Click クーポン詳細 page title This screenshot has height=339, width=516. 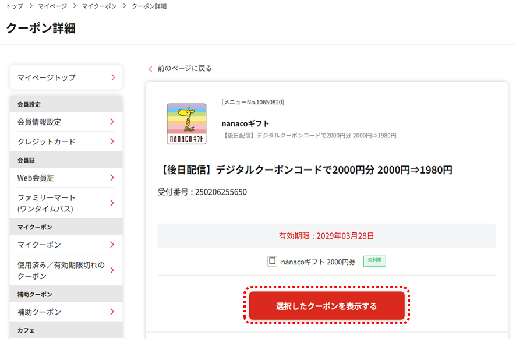tap(41, 28)
